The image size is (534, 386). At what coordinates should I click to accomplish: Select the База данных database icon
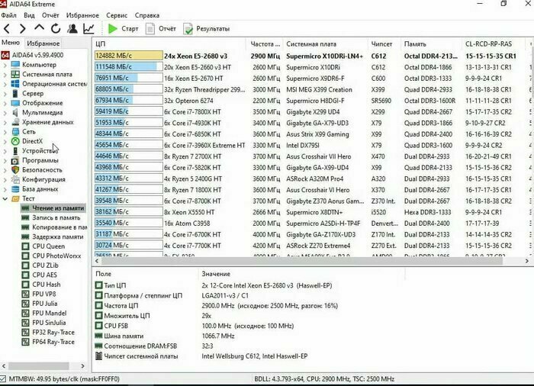[x=15, y=188]
